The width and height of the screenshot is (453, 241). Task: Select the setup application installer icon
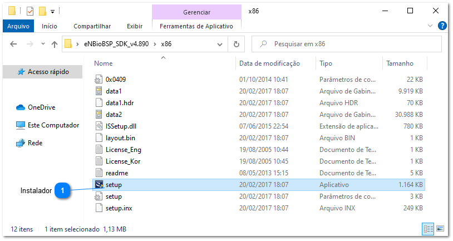pyautogui.click(x=99, y=184)
